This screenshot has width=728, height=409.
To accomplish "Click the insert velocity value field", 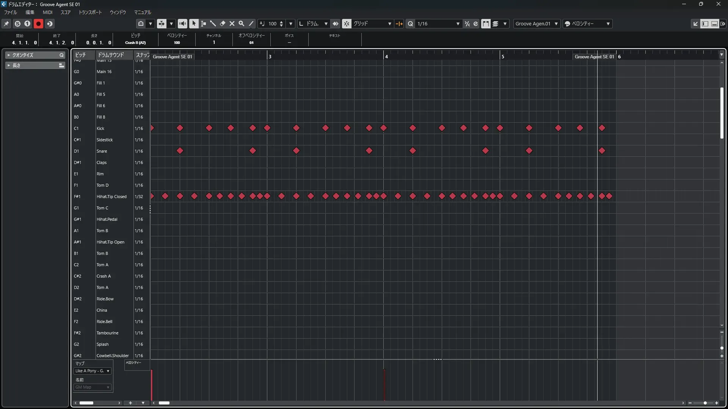I will tap(272, 23).
